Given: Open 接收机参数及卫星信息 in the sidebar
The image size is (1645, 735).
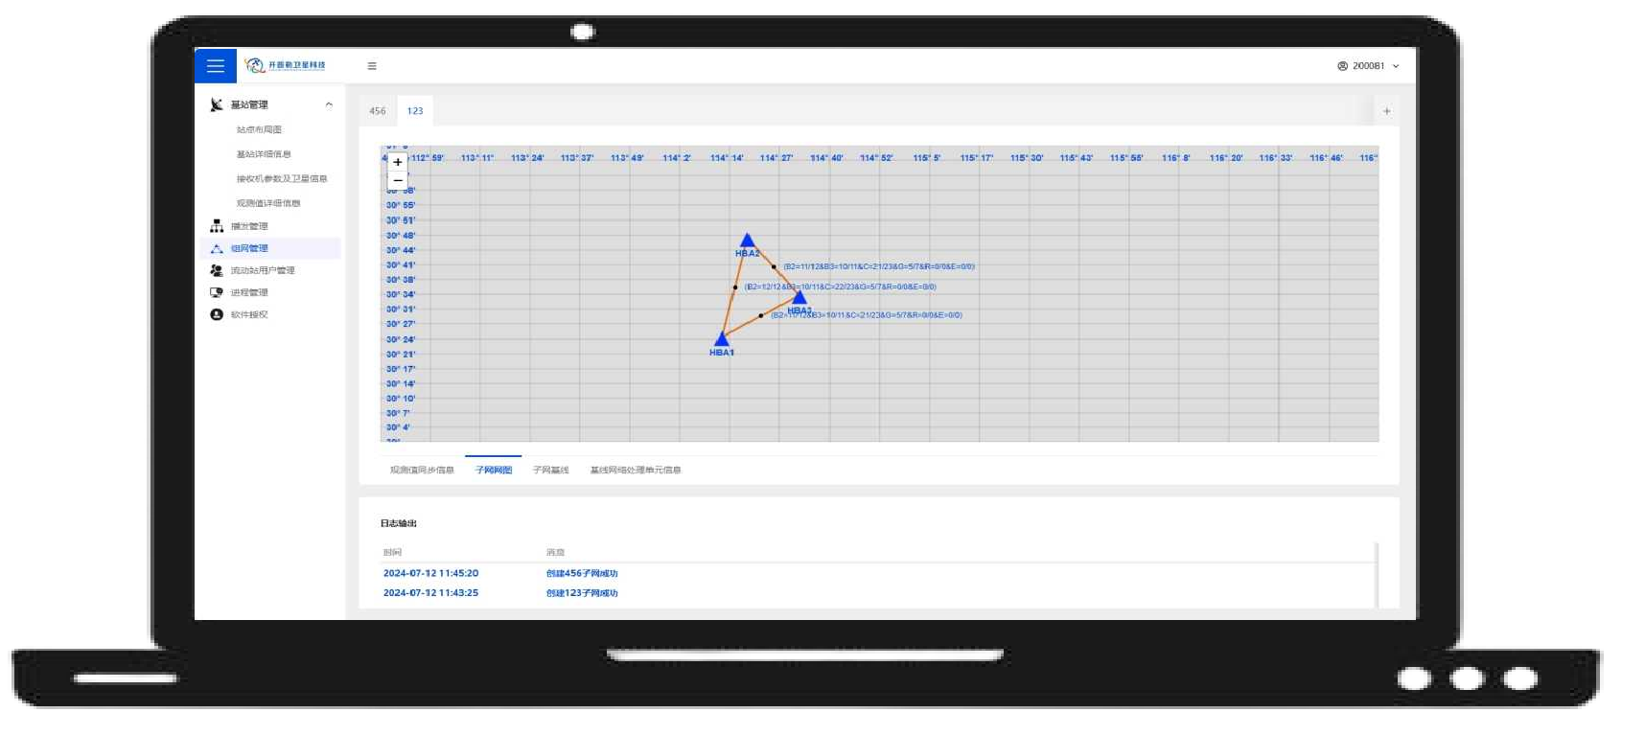Looking at the screenshot, I should pyautogui.click(x=282, y=178).
